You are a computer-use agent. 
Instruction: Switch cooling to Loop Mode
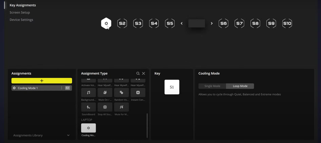(240, 86)
